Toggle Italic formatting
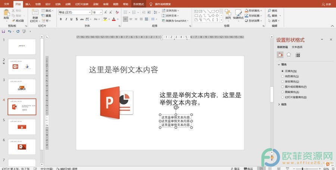 66,19
